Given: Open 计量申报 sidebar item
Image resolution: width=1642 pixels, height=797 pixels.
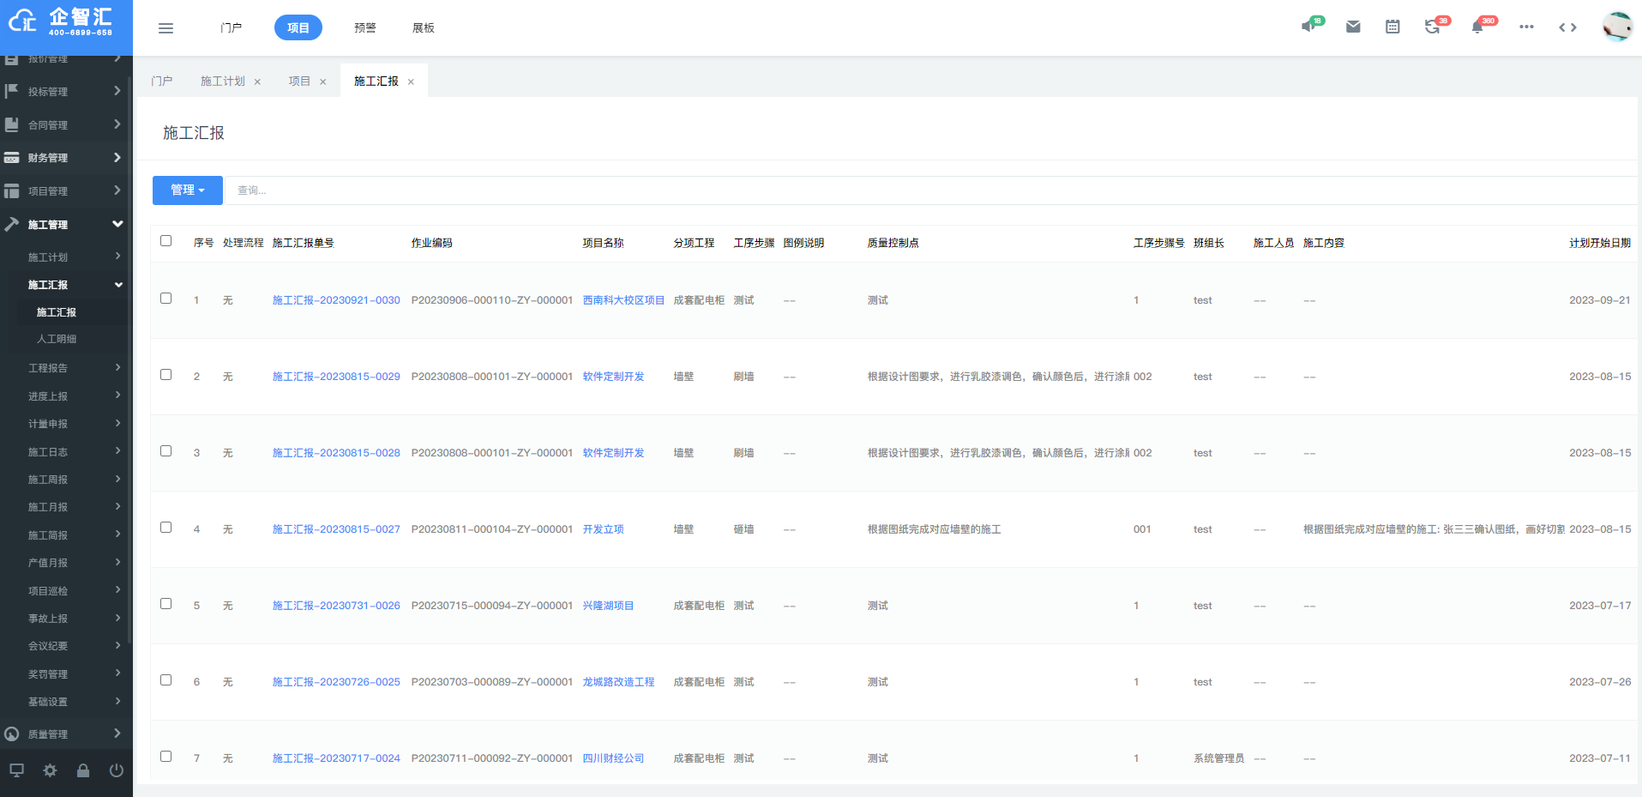Looking at the screenshot, I should pos(48,424).
